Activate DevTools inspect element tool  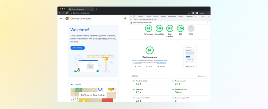[131, 17]
